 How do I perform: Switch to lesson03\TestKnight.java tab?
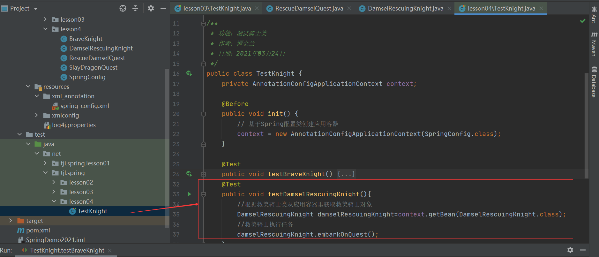217,9
